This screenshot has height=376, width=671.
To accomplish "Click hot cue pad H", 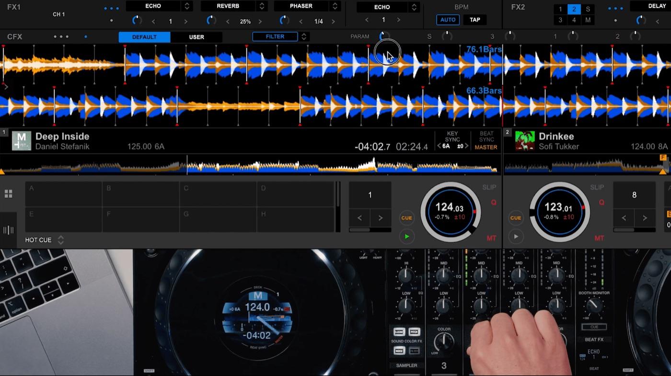I will 295,219.
